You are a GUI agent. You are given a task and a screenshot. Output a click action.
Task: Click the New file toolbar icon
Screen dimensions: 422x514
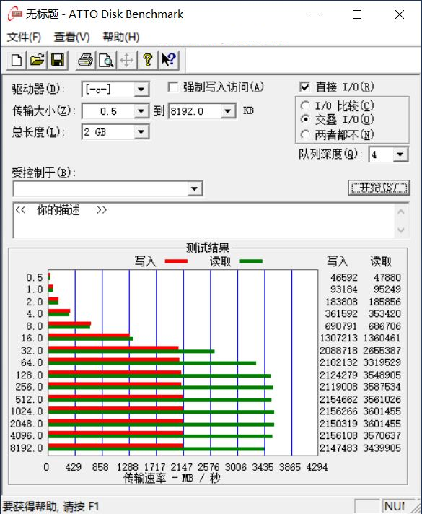click(x=17, y=61)
